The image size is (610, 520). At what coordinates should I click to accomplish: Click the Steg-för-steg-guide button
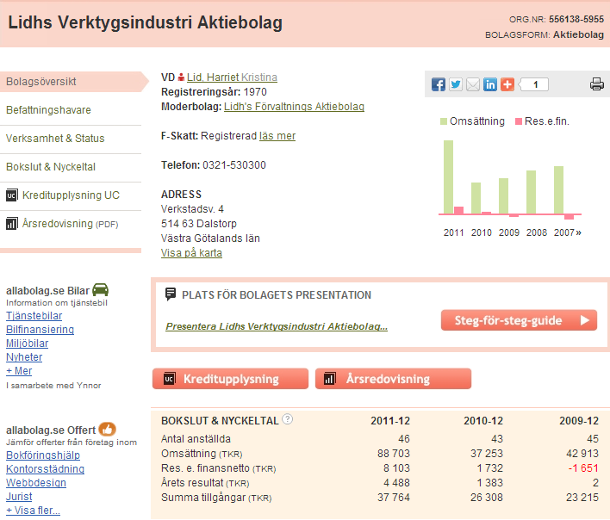click(x=519, y=320)
